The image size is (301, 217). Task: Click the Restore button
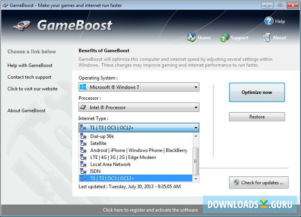pos(257,117)
